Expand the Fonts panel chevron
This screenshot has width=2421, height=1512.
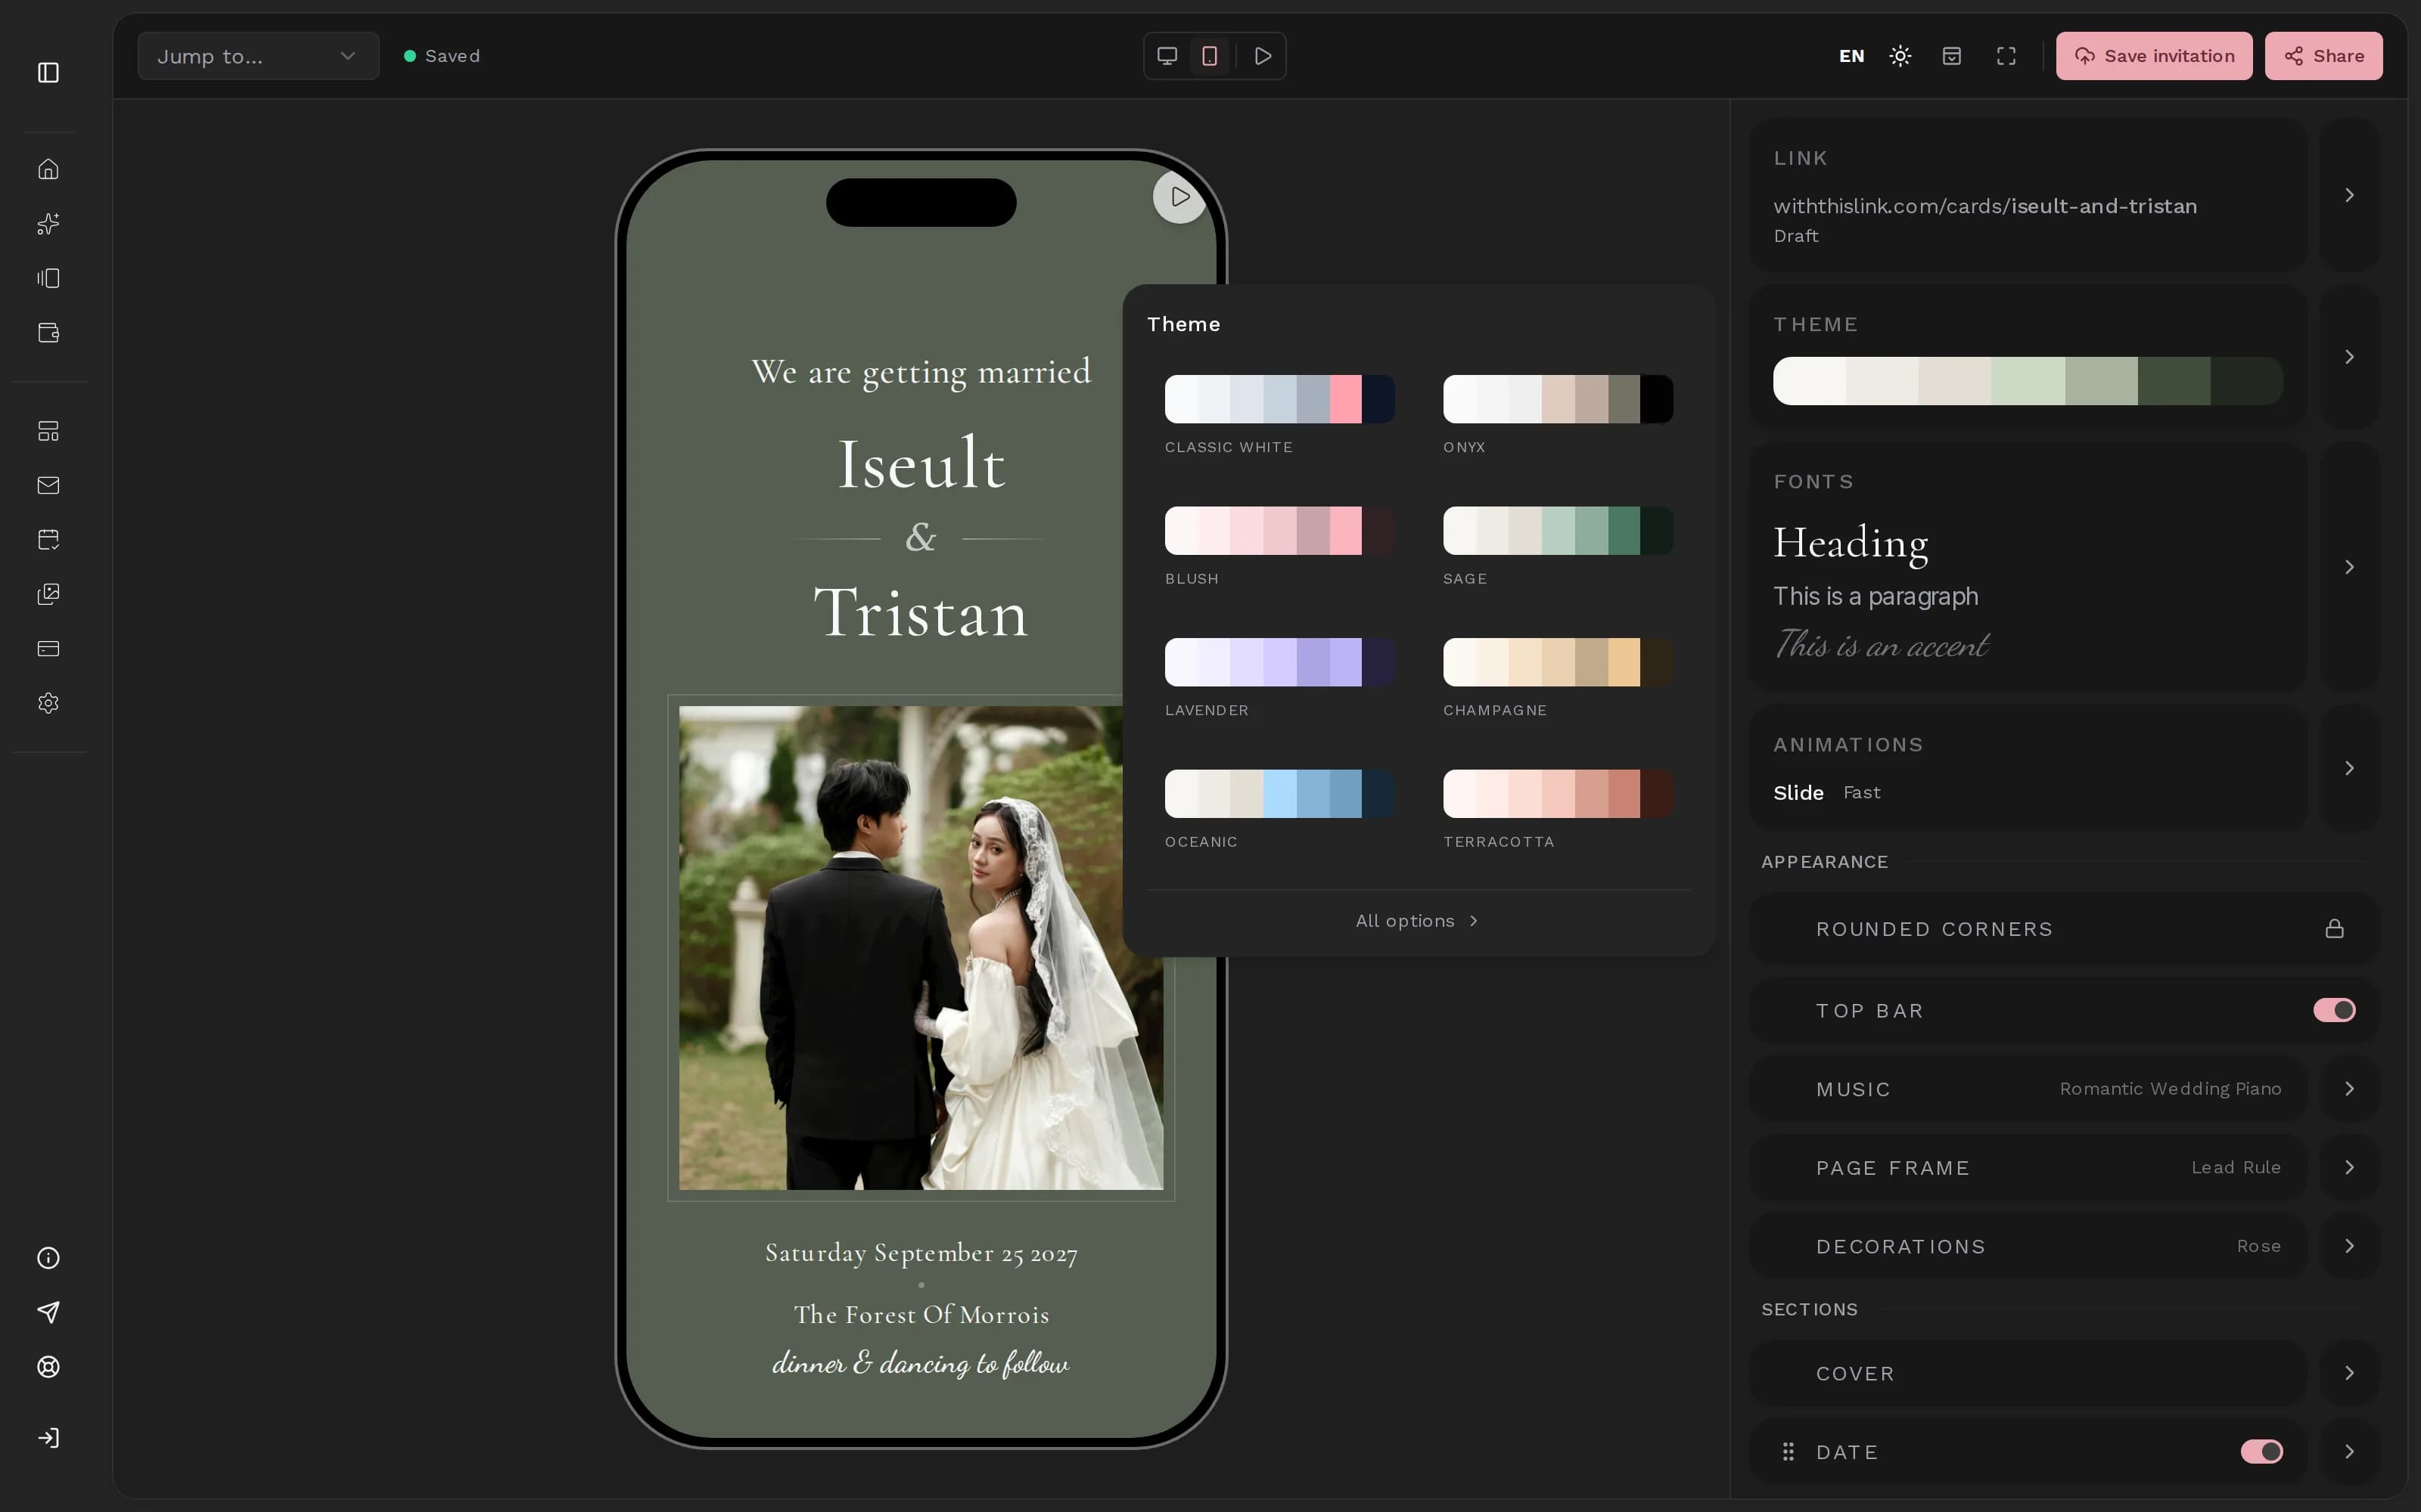(2350, 567)
